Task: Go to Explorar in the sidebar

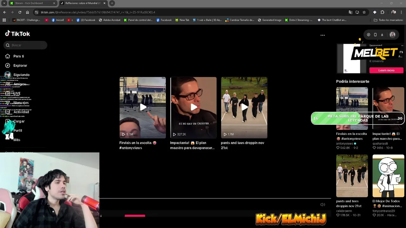Action: coord(20,66)
